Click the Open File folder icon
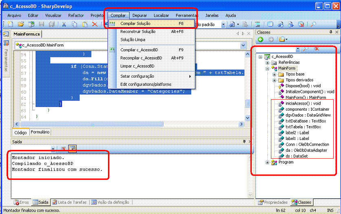This screenshot has width=341, height=214. click(21, 24)
